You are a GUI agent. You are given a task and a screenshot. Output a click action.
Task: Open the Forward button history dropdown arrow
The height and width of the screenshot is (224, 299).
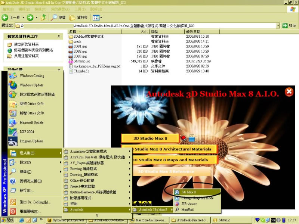click(x=36, y=18)
